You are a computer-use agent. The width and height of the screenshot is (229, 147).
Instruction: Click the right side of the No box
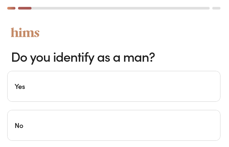pos(203,125)
